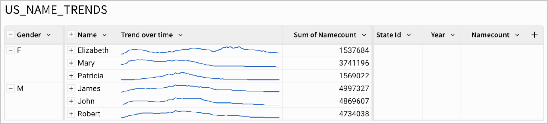Open the State Id column dropdown
The width and height of the screenshot is (548, 124).
pos(409,35)
